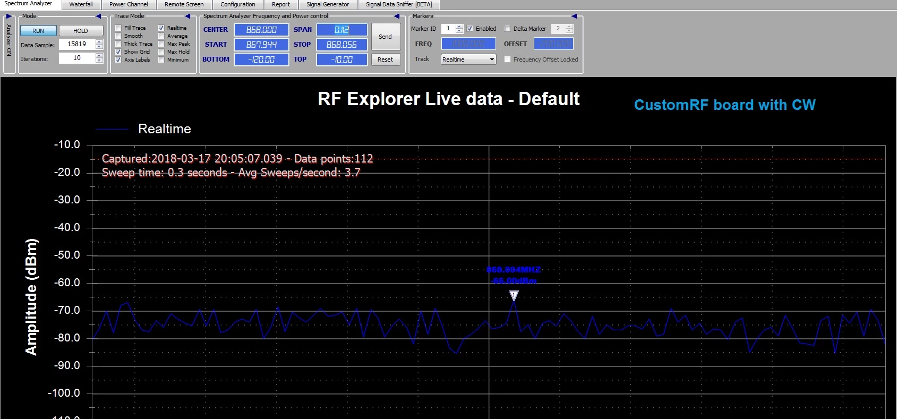Enable the Minimum trace checkbox
This screenshot has width=897, height=419.
tap(161, 60)
